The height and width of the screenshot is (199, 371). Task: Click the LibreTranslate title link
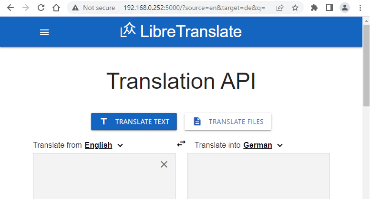pyautogui.click(x=191, y=31)
